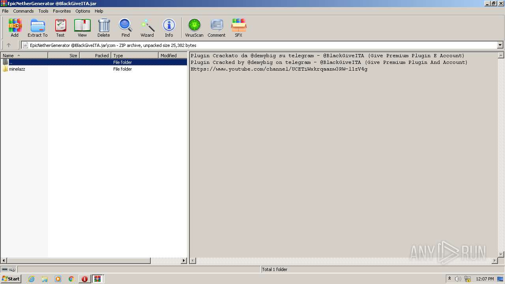This screenshot has width=505, height=284.
Task: Open the File menu
Action: click(x=5, y=11)
